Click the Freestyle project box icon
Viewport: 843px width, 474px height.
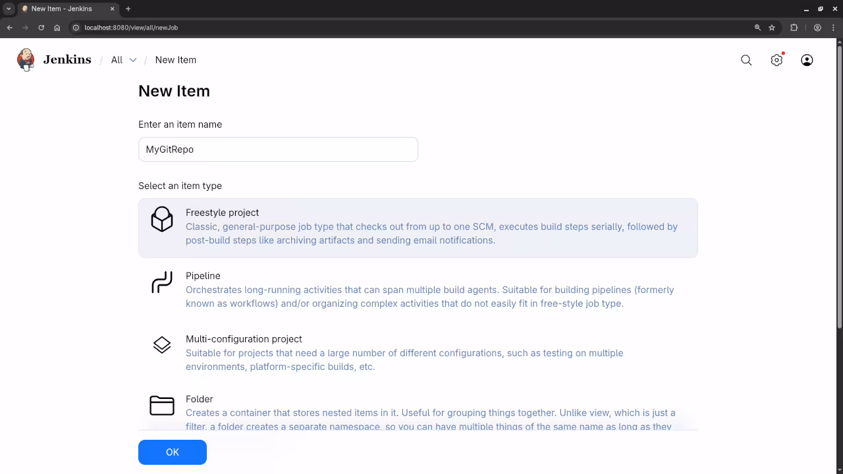coord(162,219)
